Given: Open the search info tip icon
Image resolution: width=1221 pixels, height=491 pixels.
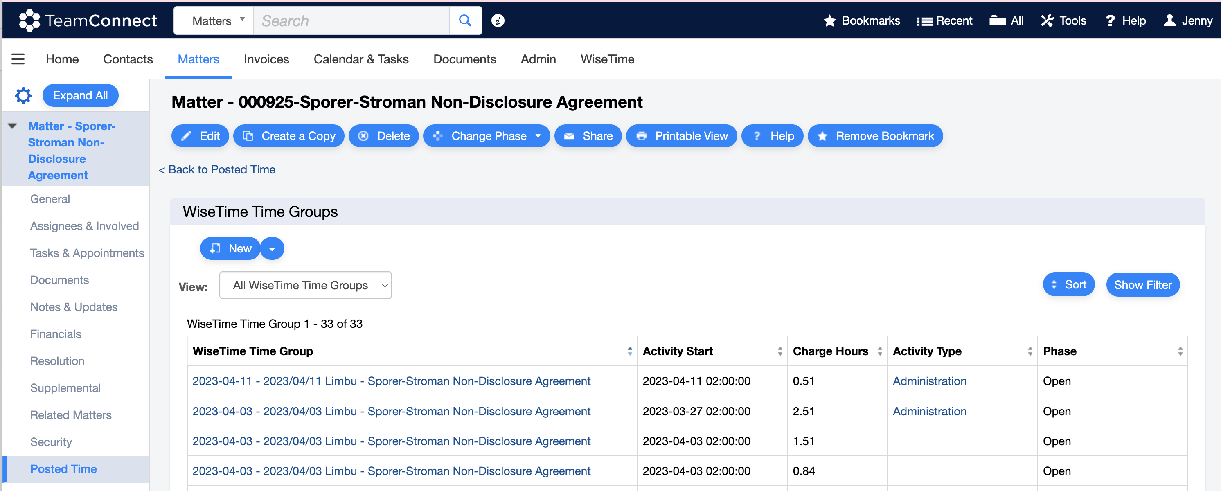Looking at the screenshot, I should 498,20.
